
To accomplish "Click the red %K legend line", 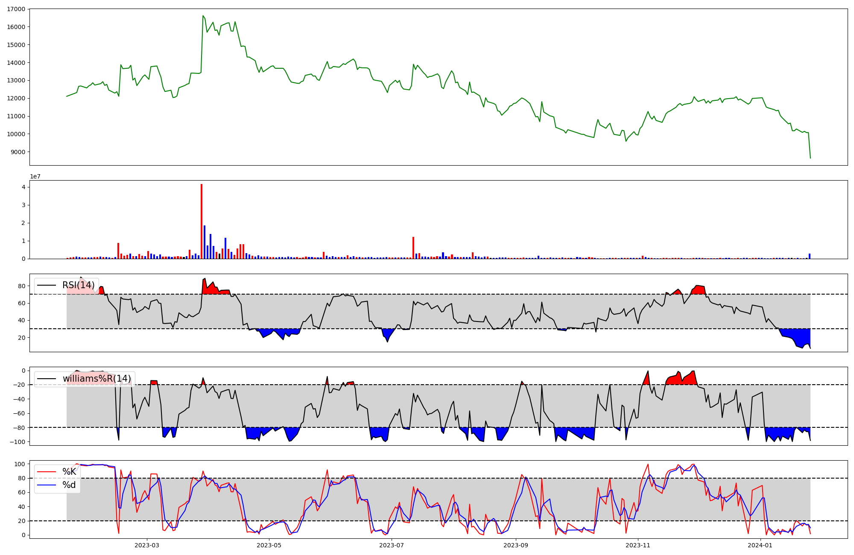I will 46,472.
